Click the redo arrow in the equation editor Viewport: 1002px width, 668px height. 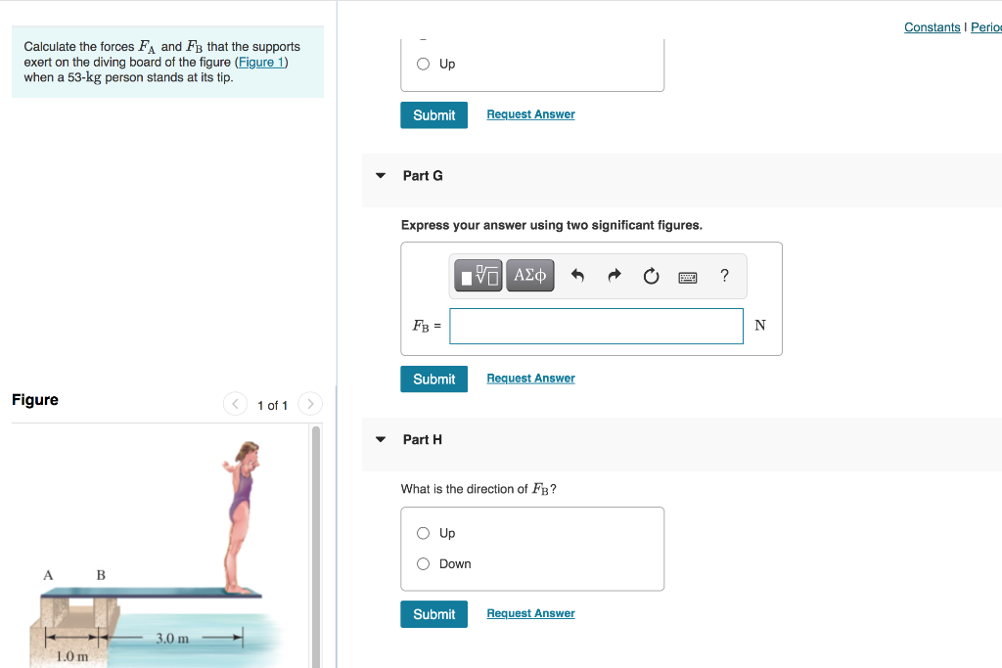click(x=614, y=276)
